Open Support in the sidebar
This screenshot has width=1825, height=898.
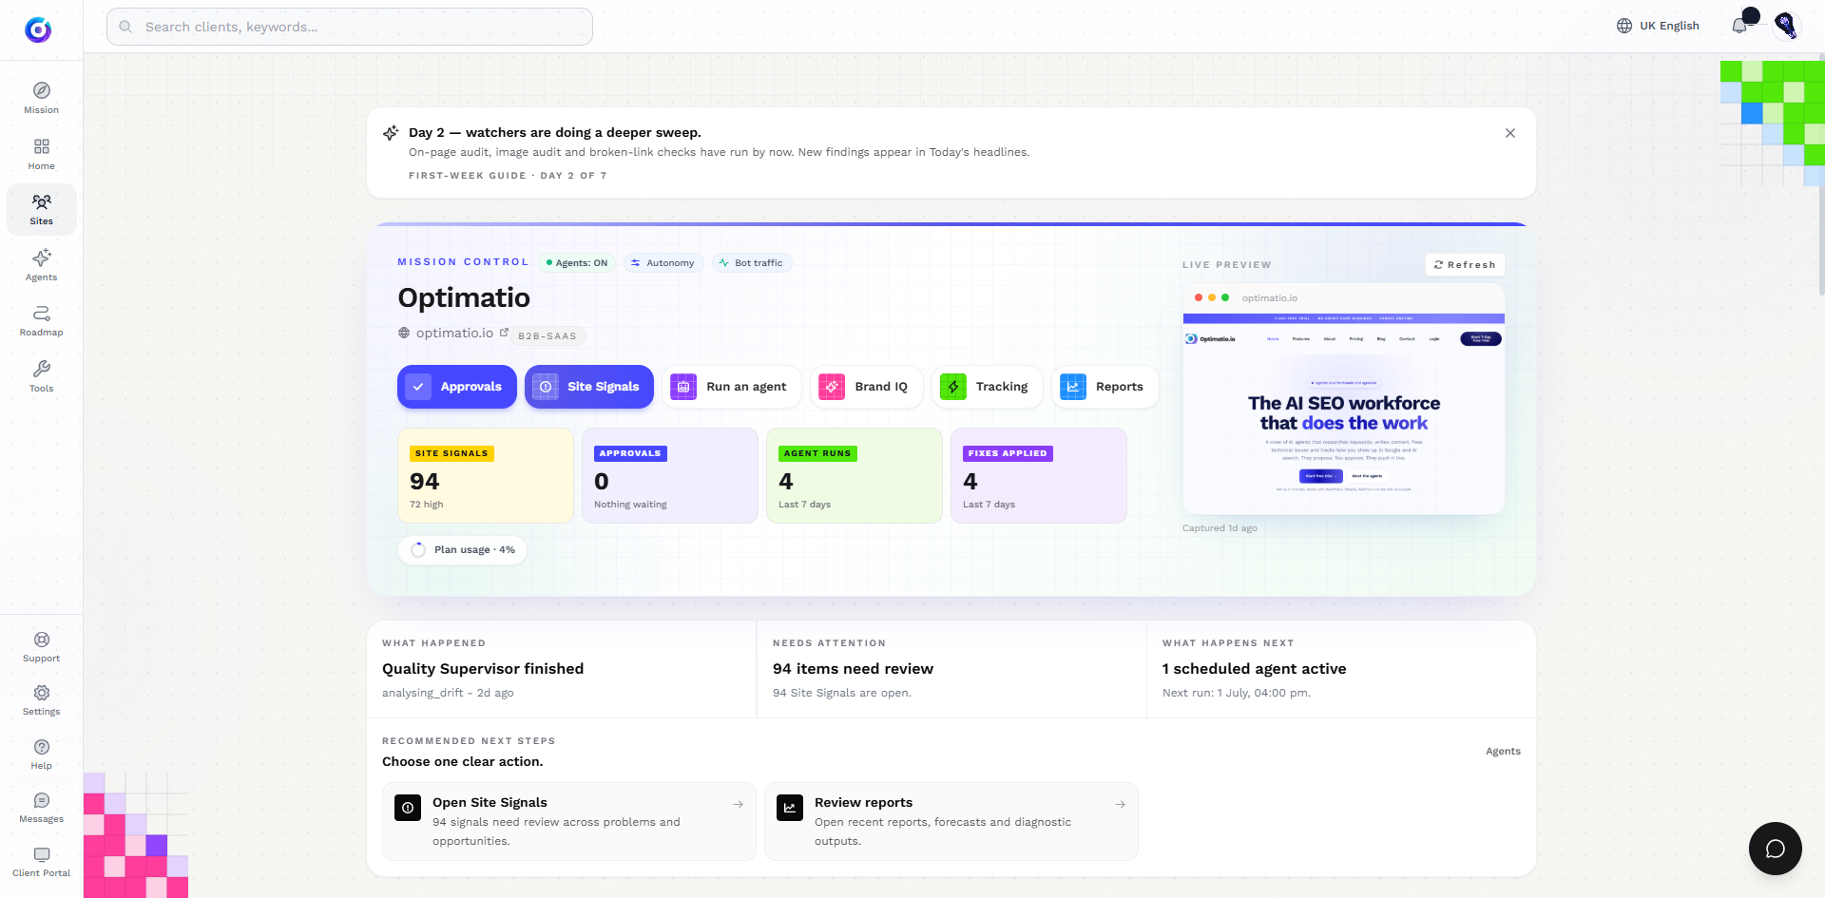[41, 646]
